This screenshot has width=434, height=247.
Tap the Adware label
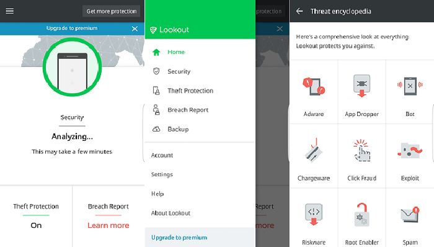pyautogui.click(x=314, y=114)
